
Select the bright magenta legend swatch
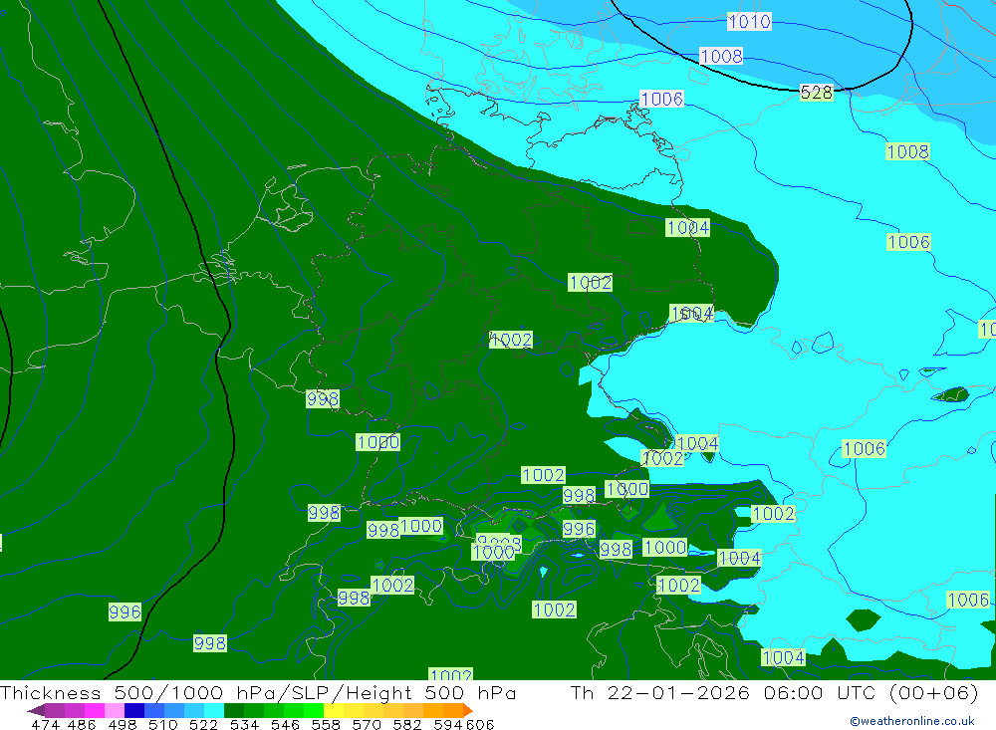94,710
